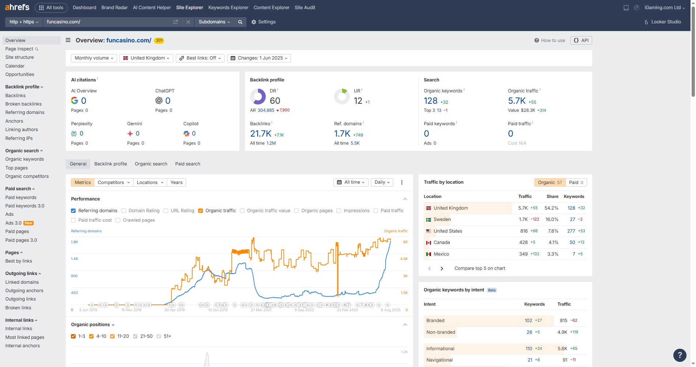Tick the Organic pages checkbox
696x367 pixels.
[296, 211]
